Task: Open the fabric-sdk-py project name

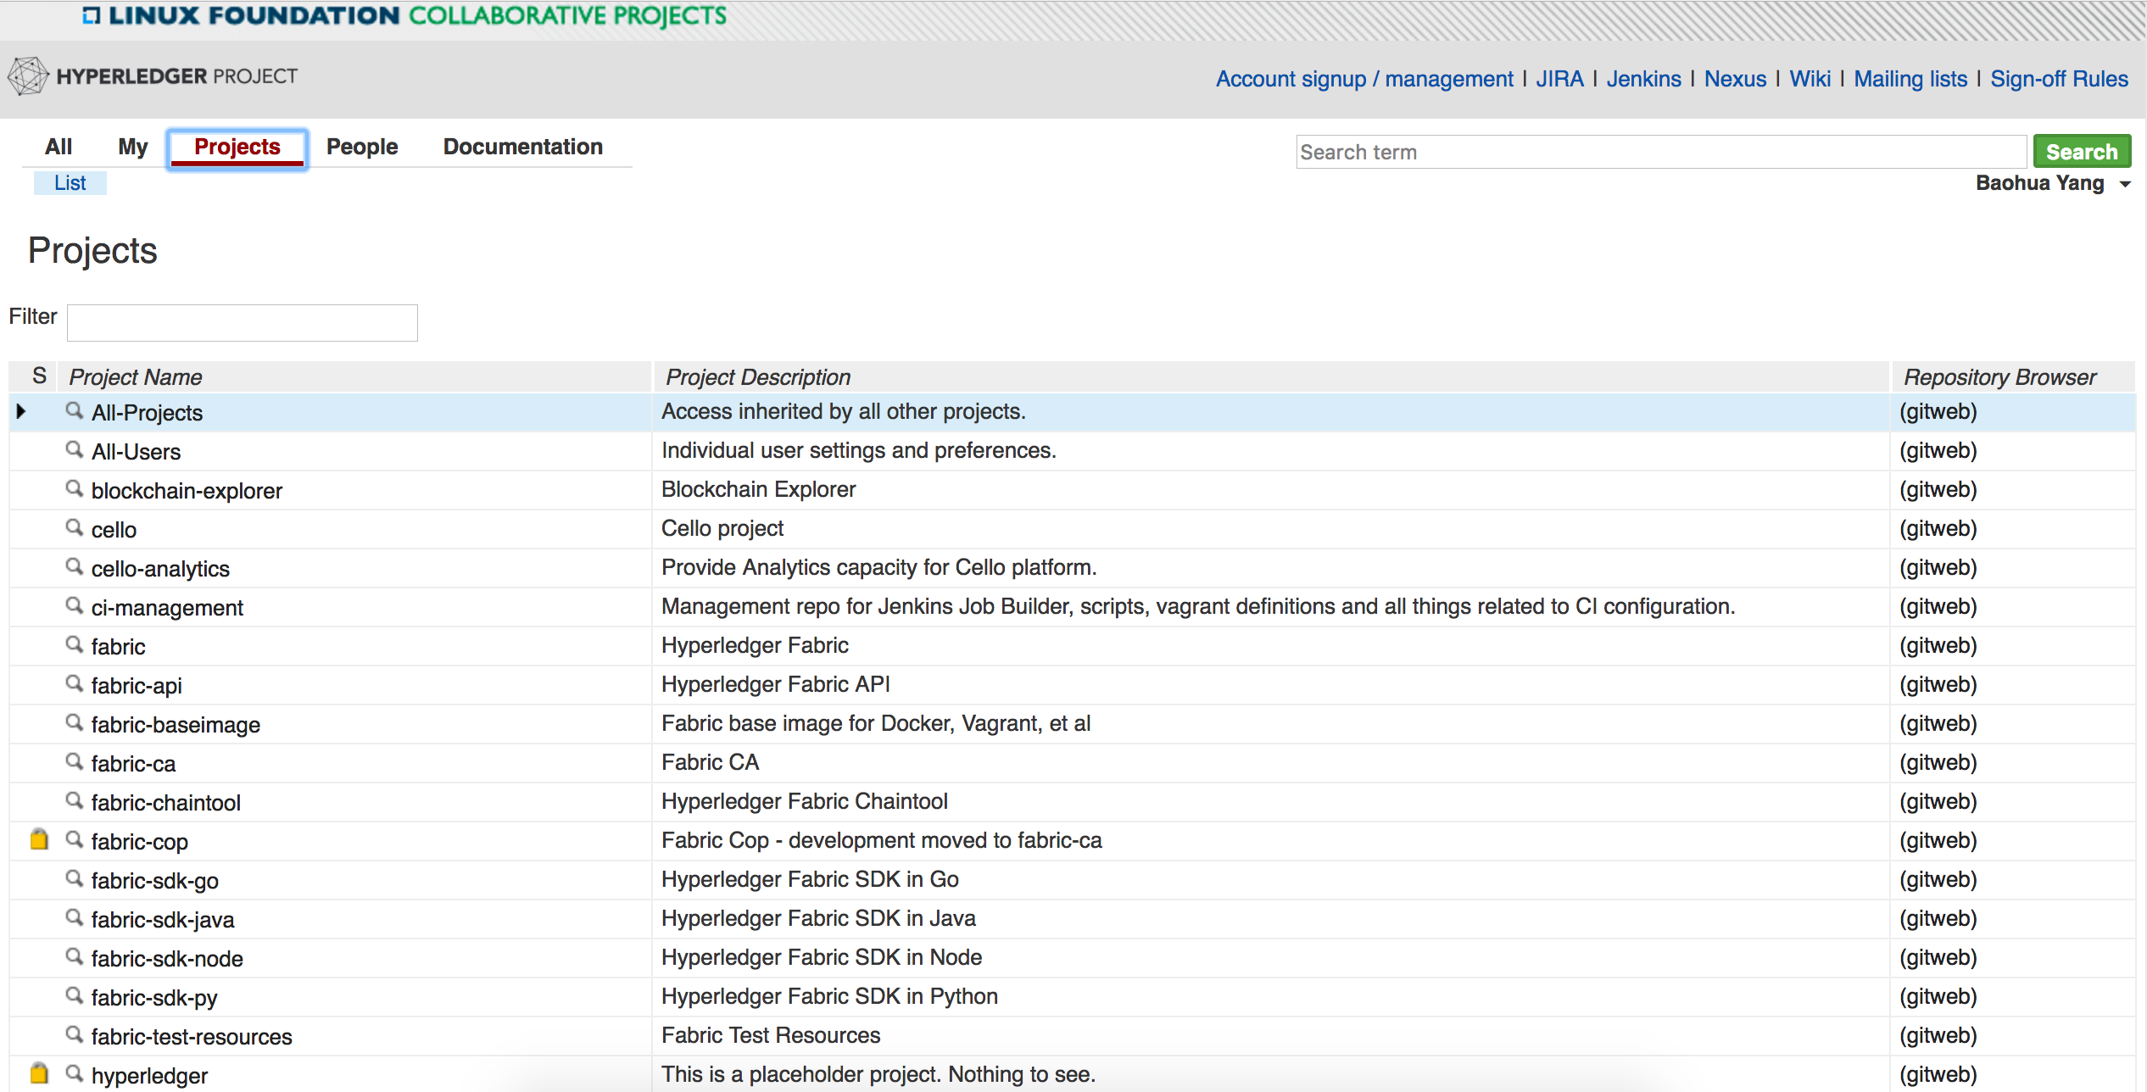Action: pos(154,998)
